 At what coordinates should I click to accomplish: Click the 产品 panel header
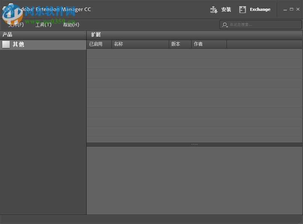point(7,34)
